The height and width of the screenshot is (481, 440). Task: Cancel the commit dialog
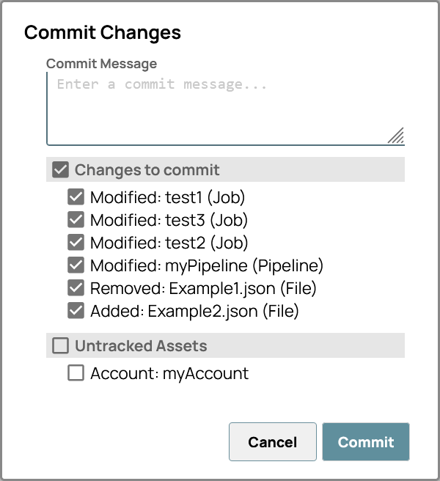pos(272,441)
